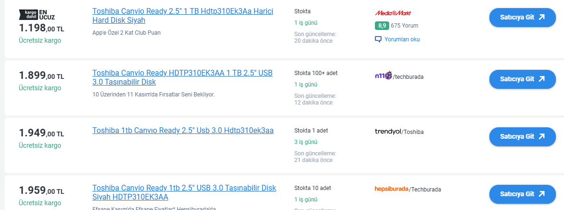
Task: Click the 1.949,00 TL price
Action: pos(41,133)
